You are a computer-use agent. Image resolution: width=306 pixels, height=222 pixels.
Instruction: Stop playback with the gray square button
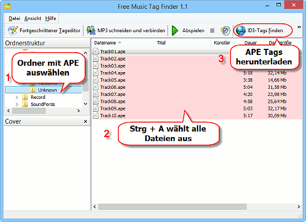pyautogui.click(x=213, y=31)
